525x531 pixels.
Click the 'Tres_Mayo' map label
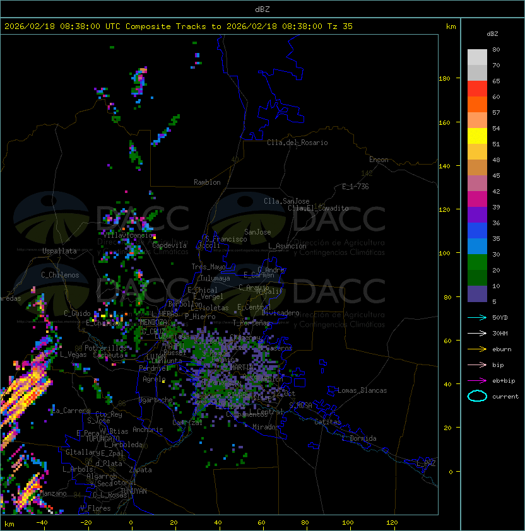pos(208,267)
